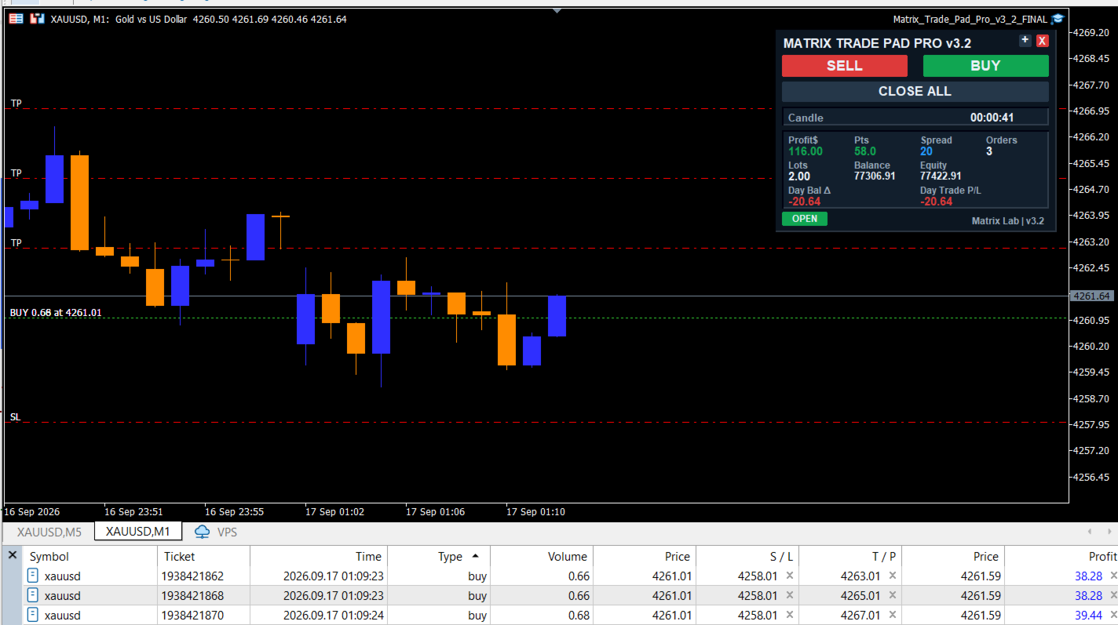The image size is (1118, 625).
Task: Click the expert advisor graduation cap icon
Action: tap(1057, 19)
